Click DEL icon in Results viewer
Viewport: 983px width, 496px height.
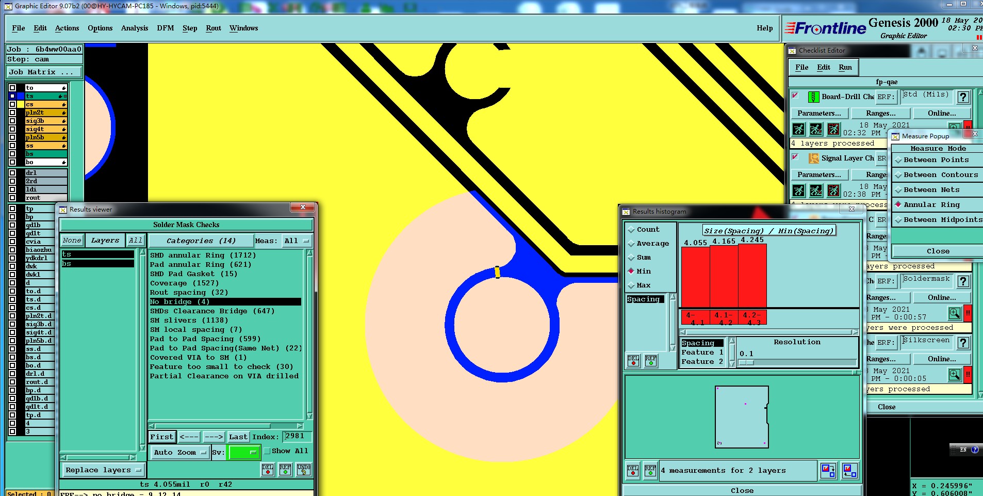(x=268, y=469)
